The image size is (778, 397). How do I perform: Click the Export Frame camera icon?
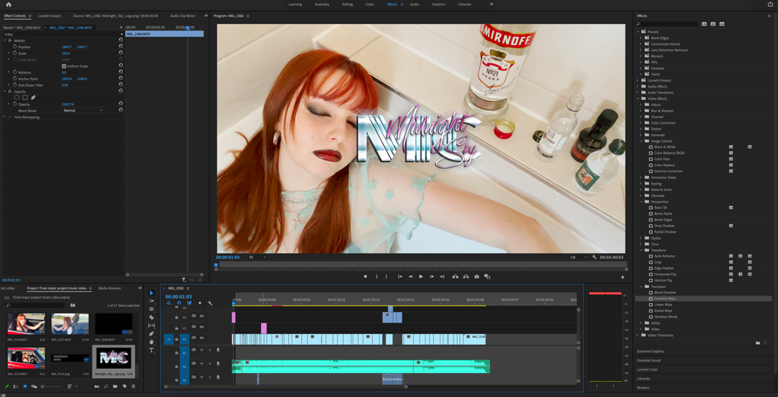477,276
